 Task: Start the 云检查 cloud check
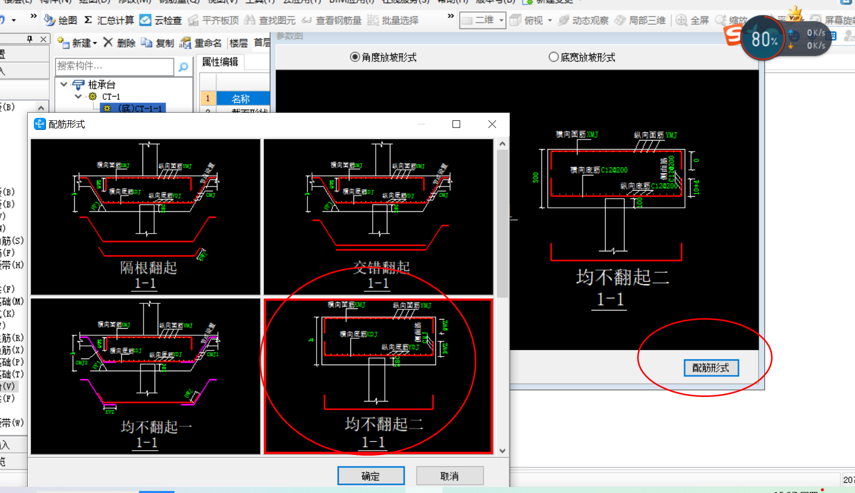coord(160,20)
